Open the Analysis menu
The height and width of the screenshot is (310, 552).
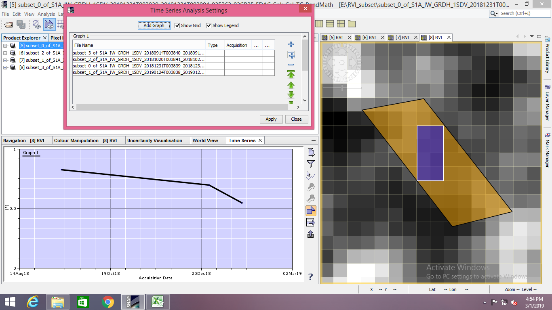(46, 14)
